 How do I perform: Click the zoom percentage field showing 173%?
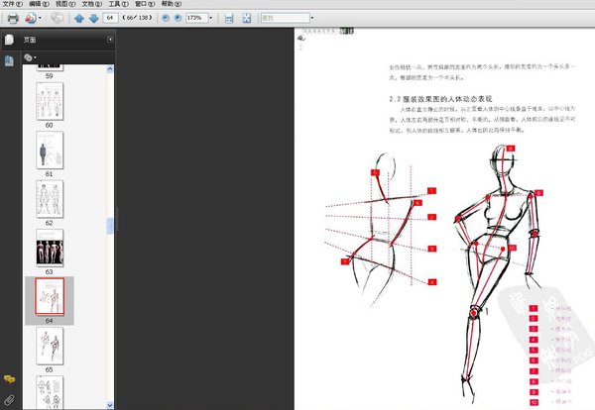click(x=196, y=18)
